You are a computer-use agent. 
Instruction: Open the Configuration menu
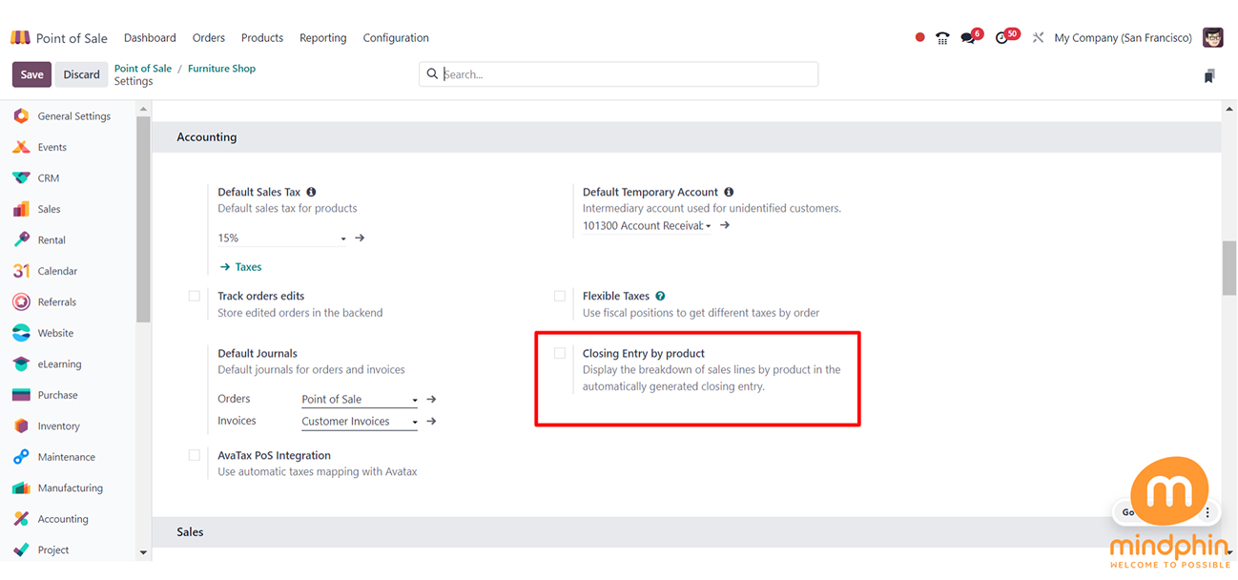(395, 38)
